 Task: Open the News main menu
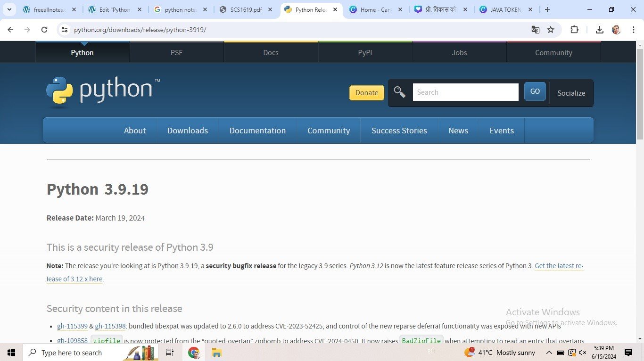click(458, 131)
